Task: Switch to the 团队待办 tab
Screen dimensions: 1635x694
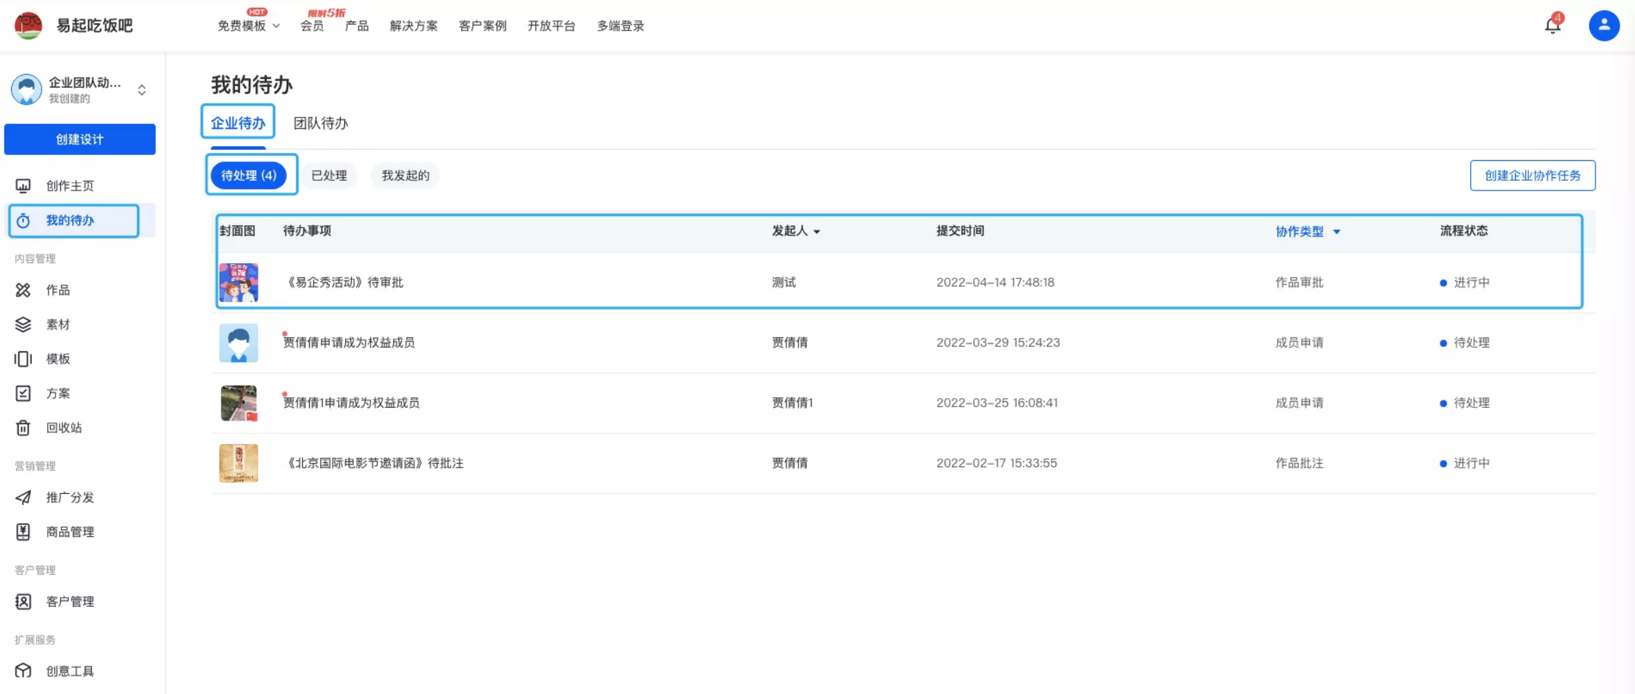Action: pos(320,123)
